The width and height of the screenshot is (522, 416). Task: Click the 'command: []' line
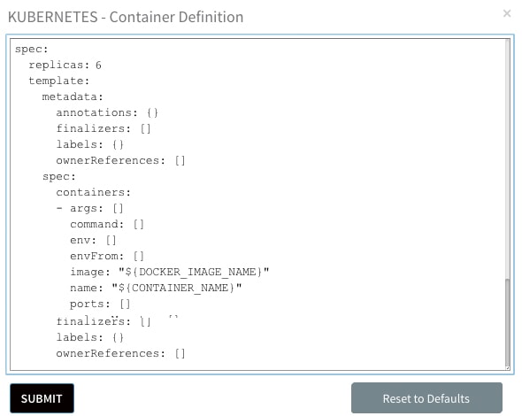(x=107, y=224)
